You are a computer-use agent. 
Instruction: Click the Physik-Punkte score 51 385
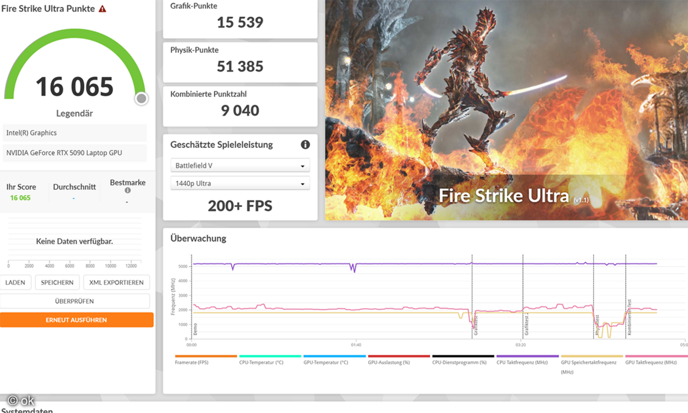tap(240, 67)
